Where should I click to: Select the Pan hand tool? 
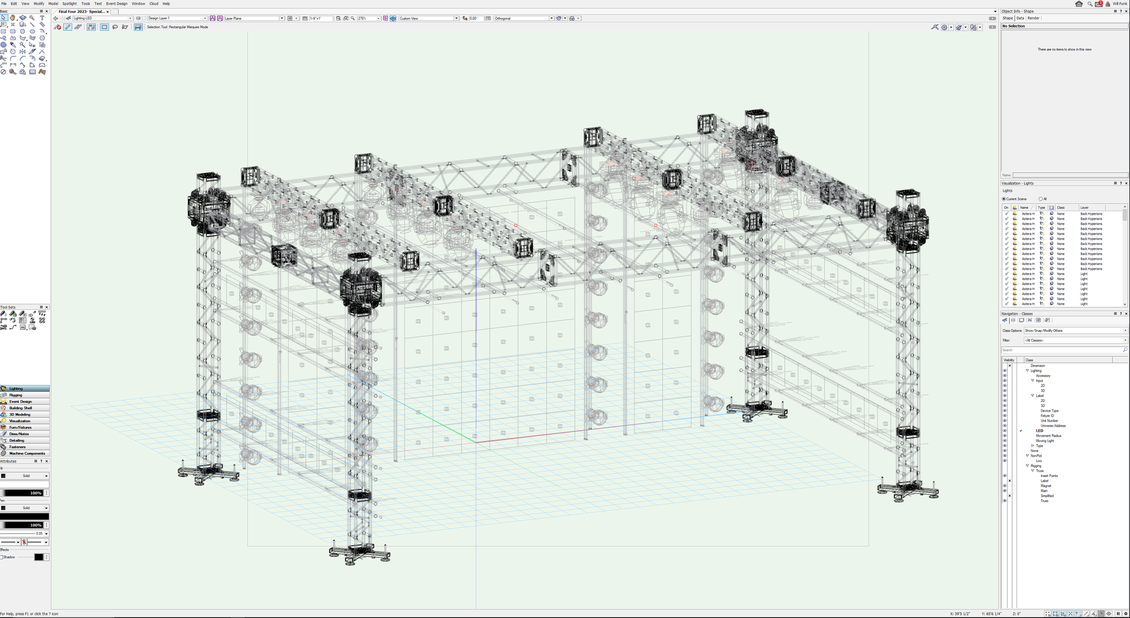pyautogui.click(x=13, y=18)
